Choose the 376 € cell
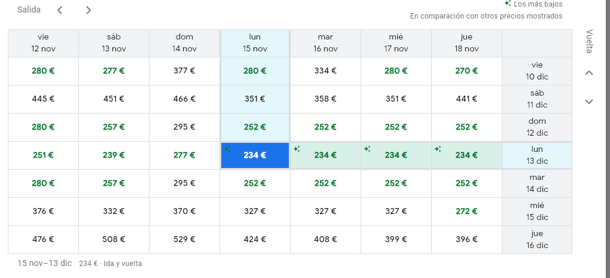610x278 pixels. click(43, 212)
